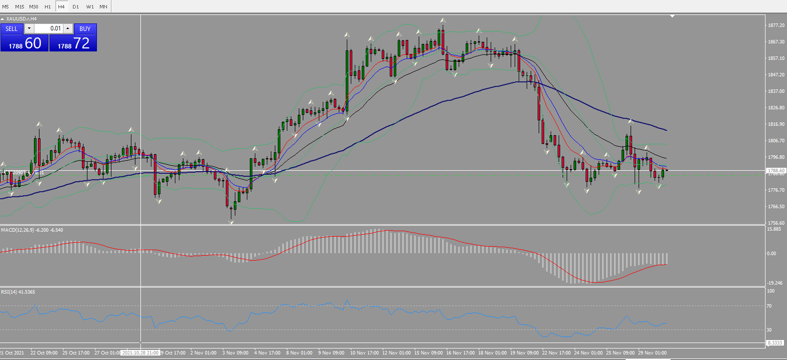Click the up fractal arrow above the highest candle
This screenshot has width=787, height=360.
(x=443, y=20)
